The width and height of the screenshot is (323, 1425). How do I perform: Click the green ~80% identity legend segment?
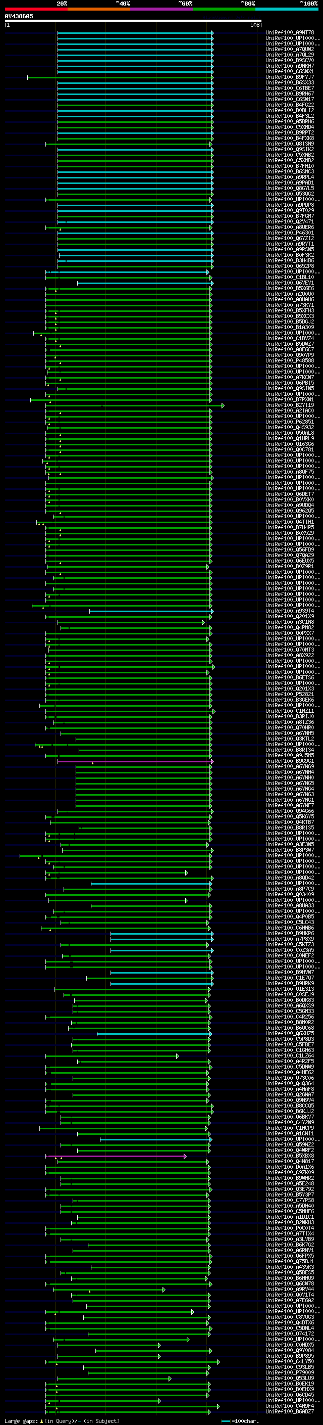224,9
